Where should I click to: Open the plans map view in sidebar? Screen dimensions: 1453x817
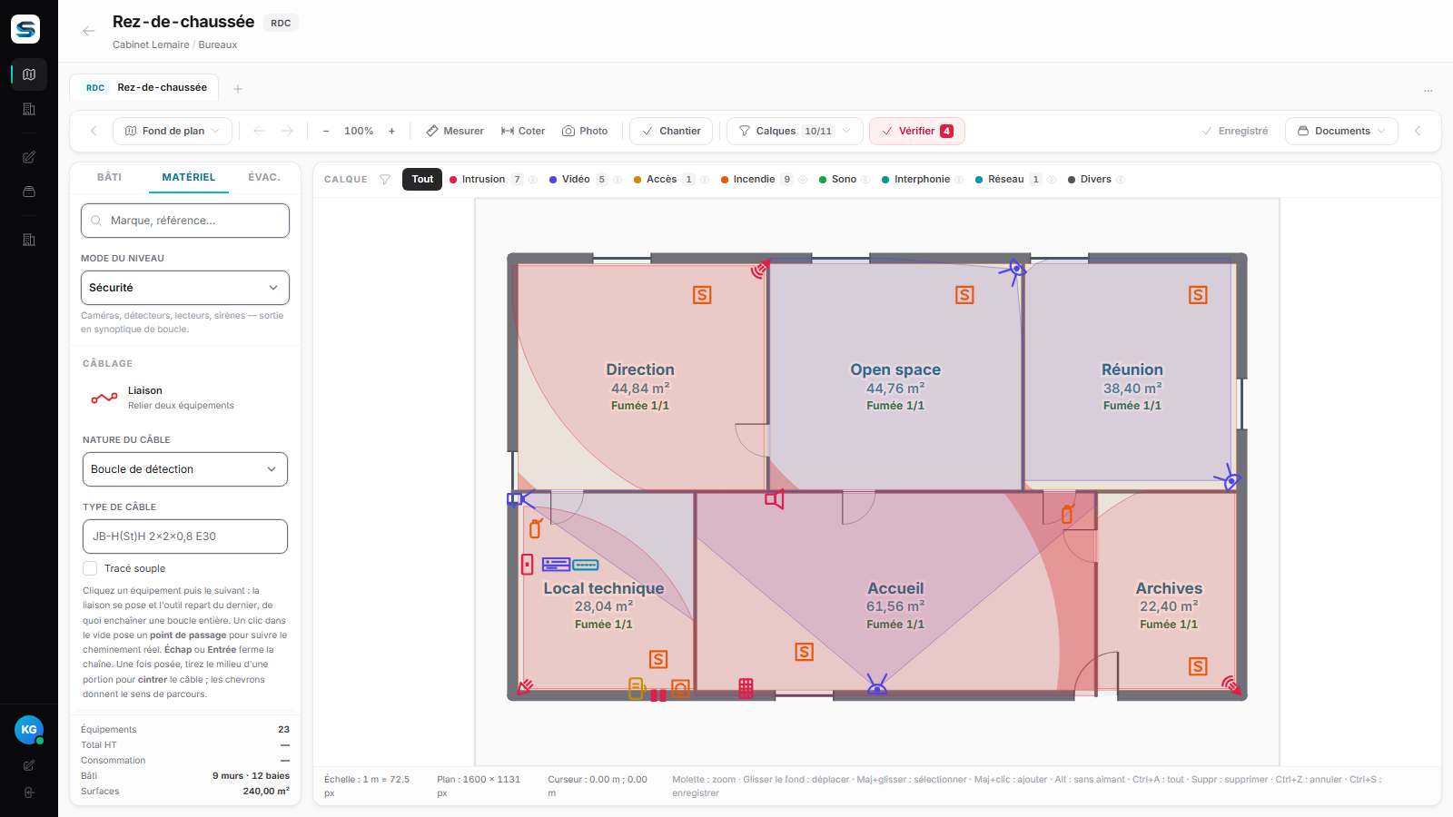(29, 74)
